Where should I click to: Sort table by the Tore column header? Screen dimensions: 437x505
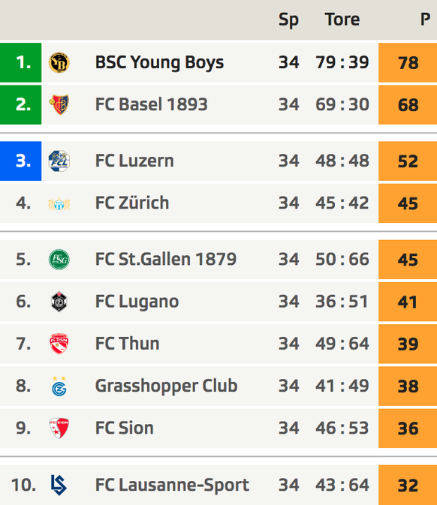click(342, 20)
